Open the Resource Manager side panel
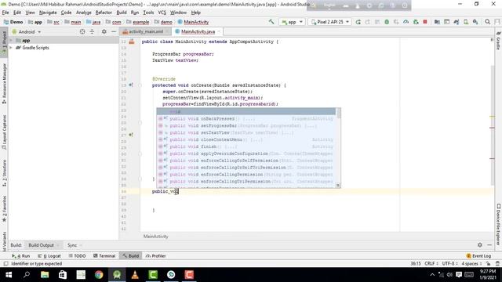 [4, 83]
